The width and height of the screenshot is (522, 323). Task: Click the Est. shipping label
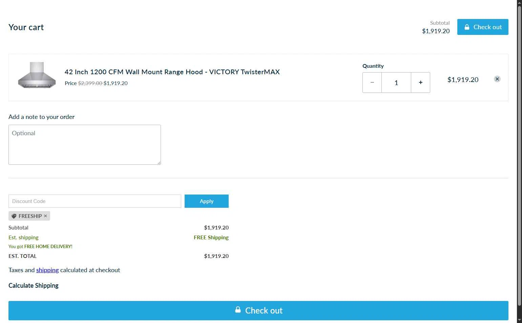pyautogui.click(x=23, y=237)
